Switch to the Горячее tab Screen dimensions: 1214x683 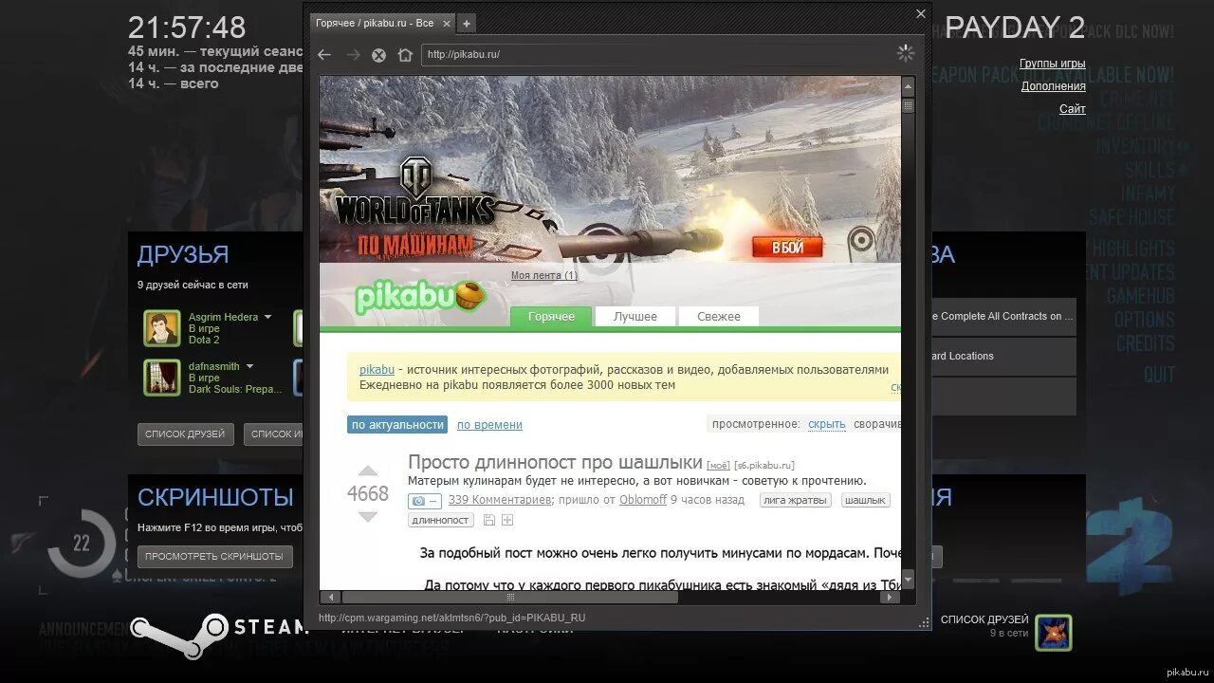pyautogui.click(x=551, y=317)
